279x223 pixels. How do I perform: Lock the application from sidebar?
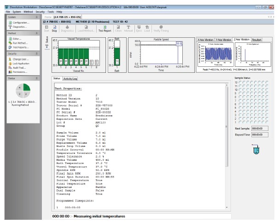coord(19,64)
